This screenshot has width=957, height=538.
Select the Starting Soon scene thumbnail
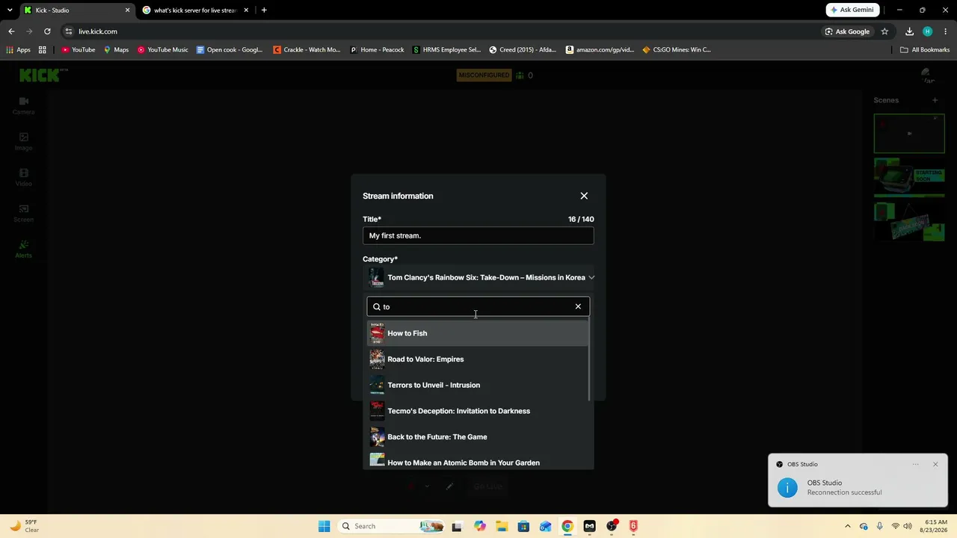(909, 178)
